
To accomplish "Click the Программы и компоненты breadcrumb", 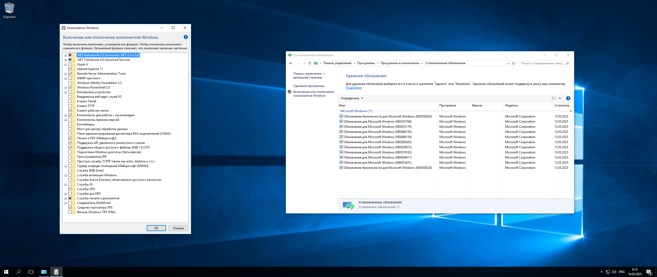I will [400, 63].
